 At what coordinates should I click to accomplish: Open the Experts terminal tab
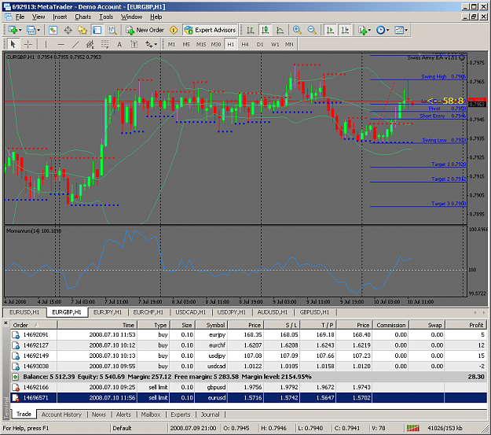point(181,415)
